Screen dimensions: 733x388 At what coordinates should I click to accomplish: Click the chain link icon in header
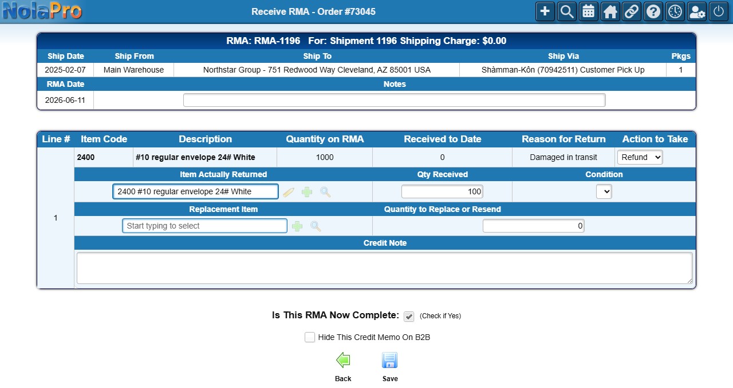click(x=632, y=11)
